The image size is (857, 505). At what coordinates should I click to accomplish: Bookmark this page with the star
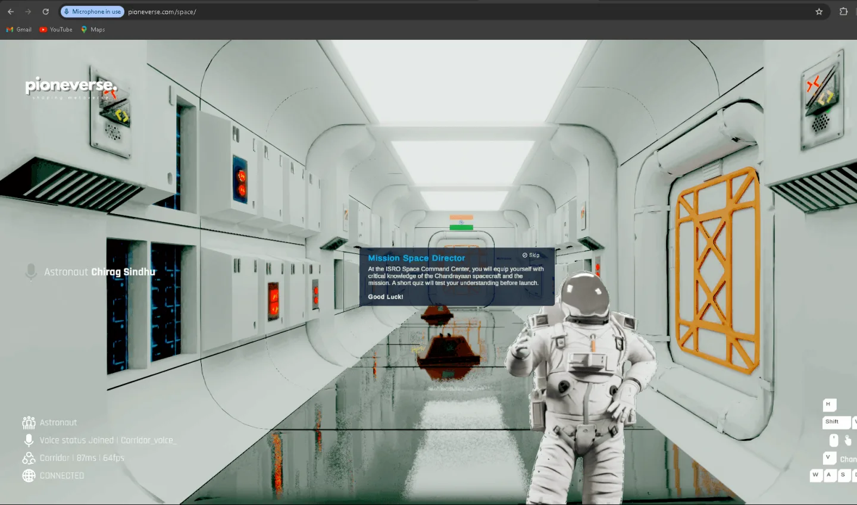click(x=819, y=11)
